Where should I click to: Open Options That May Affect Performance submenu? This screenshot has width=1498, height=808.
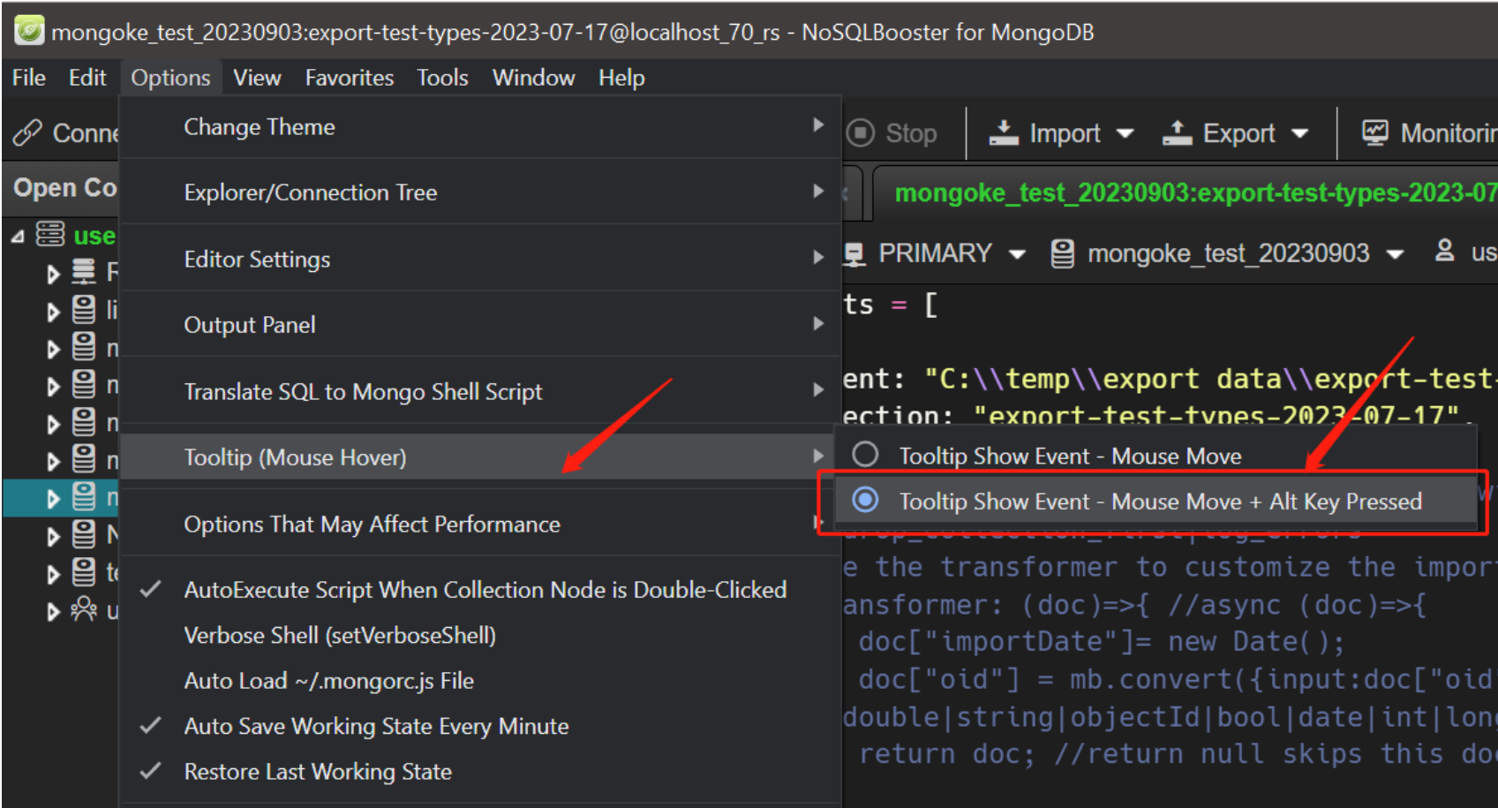click(479, 524)
